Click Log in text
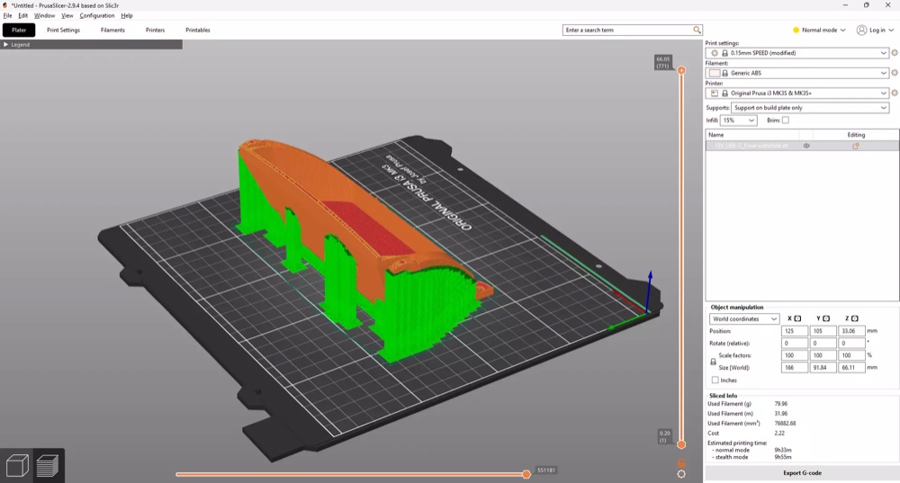Screen dimensions: 900x483 [x=877, y=30]
